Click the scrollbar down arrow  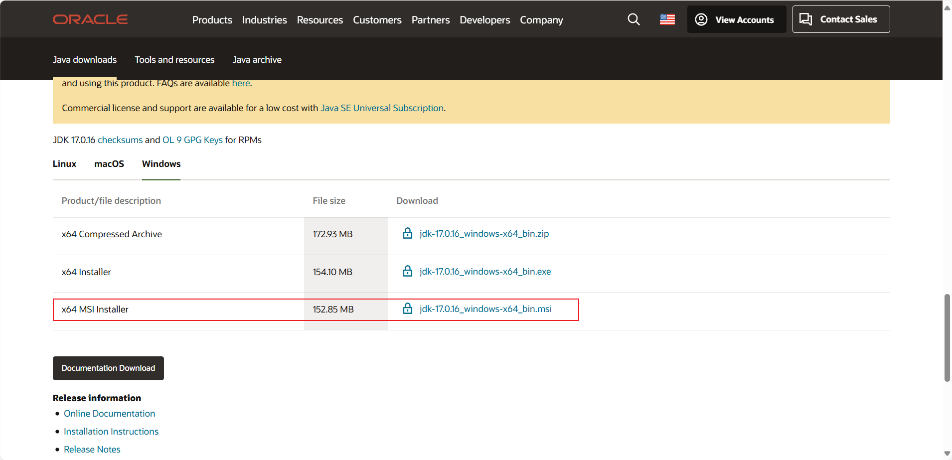947,454
